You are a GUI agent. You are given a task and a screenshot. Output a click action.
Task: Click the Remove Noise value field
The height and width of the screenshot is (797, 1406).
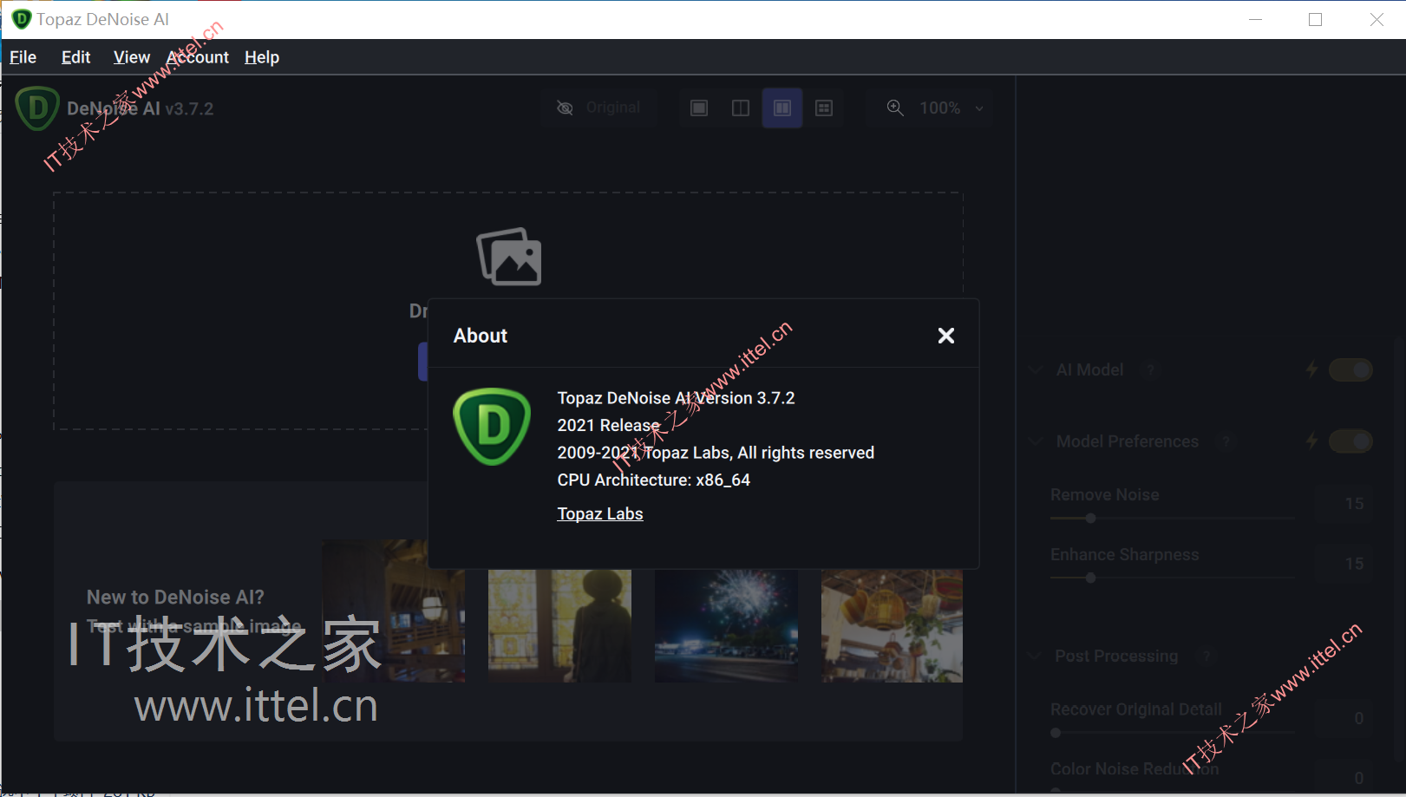click(1344, 504)
